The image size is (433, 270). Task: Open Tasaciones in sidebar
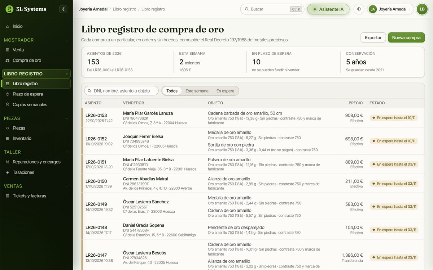[36, 172]
